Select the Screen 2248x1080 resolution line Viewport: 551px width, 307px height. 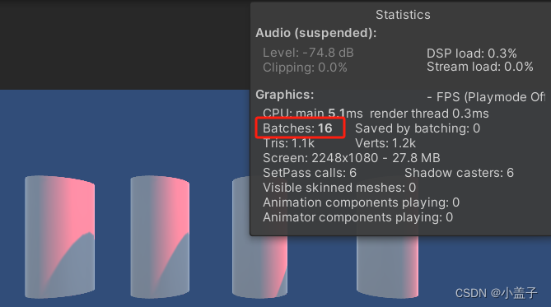click(x=352, y=158)
